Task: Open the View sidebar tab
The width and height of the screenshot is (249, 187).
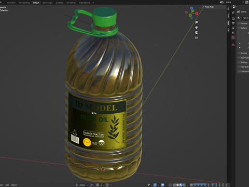Action: [228, 16]
